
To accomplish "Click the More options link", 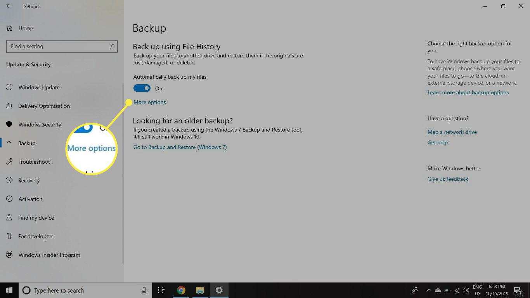I will [149, 102].
